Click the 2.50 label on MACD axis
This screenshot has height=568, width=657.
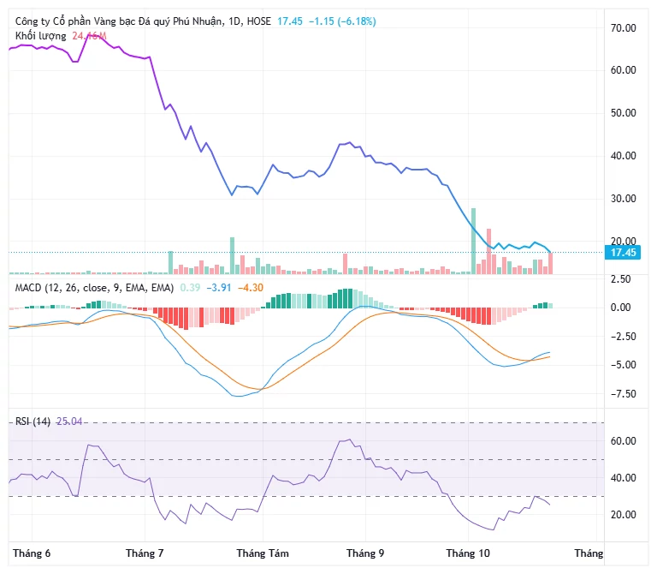point(620,279)
